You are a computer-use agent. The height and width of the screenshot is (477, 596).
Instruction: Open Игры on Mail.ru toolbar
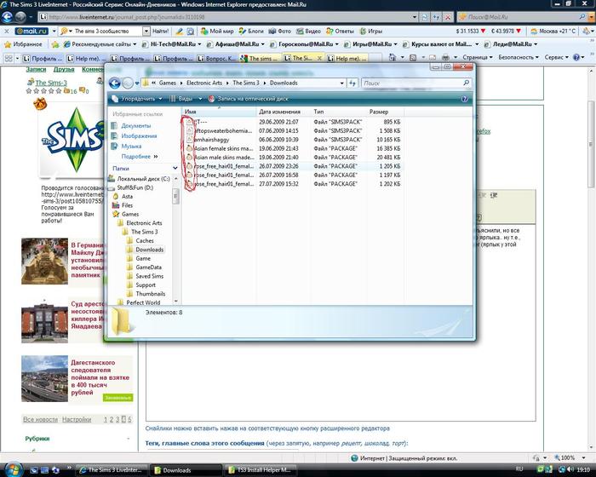coord(370,32)
